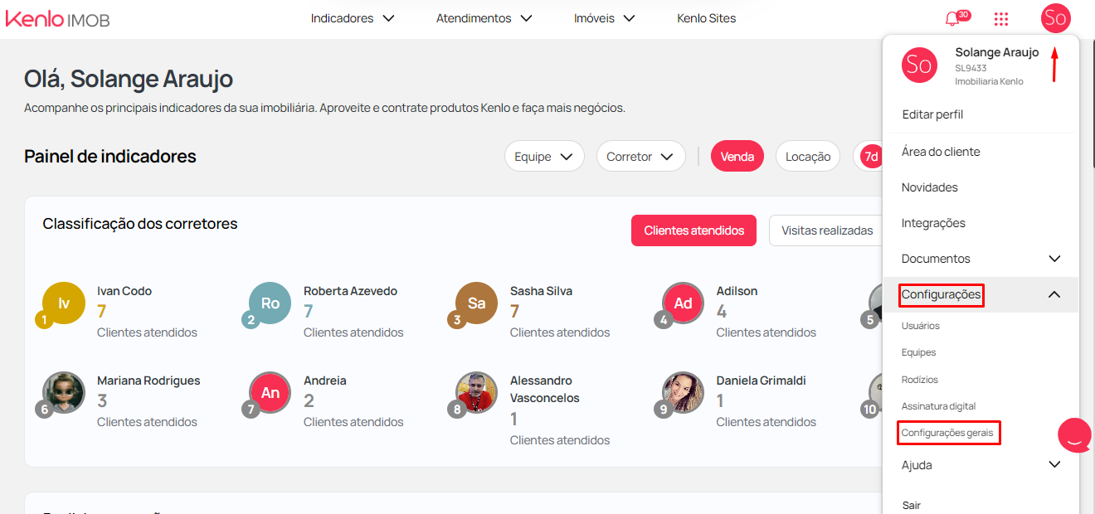This screenshot has height=514, width=1095.
Task: Open the notifications bell icon
Action: point(952,18)
